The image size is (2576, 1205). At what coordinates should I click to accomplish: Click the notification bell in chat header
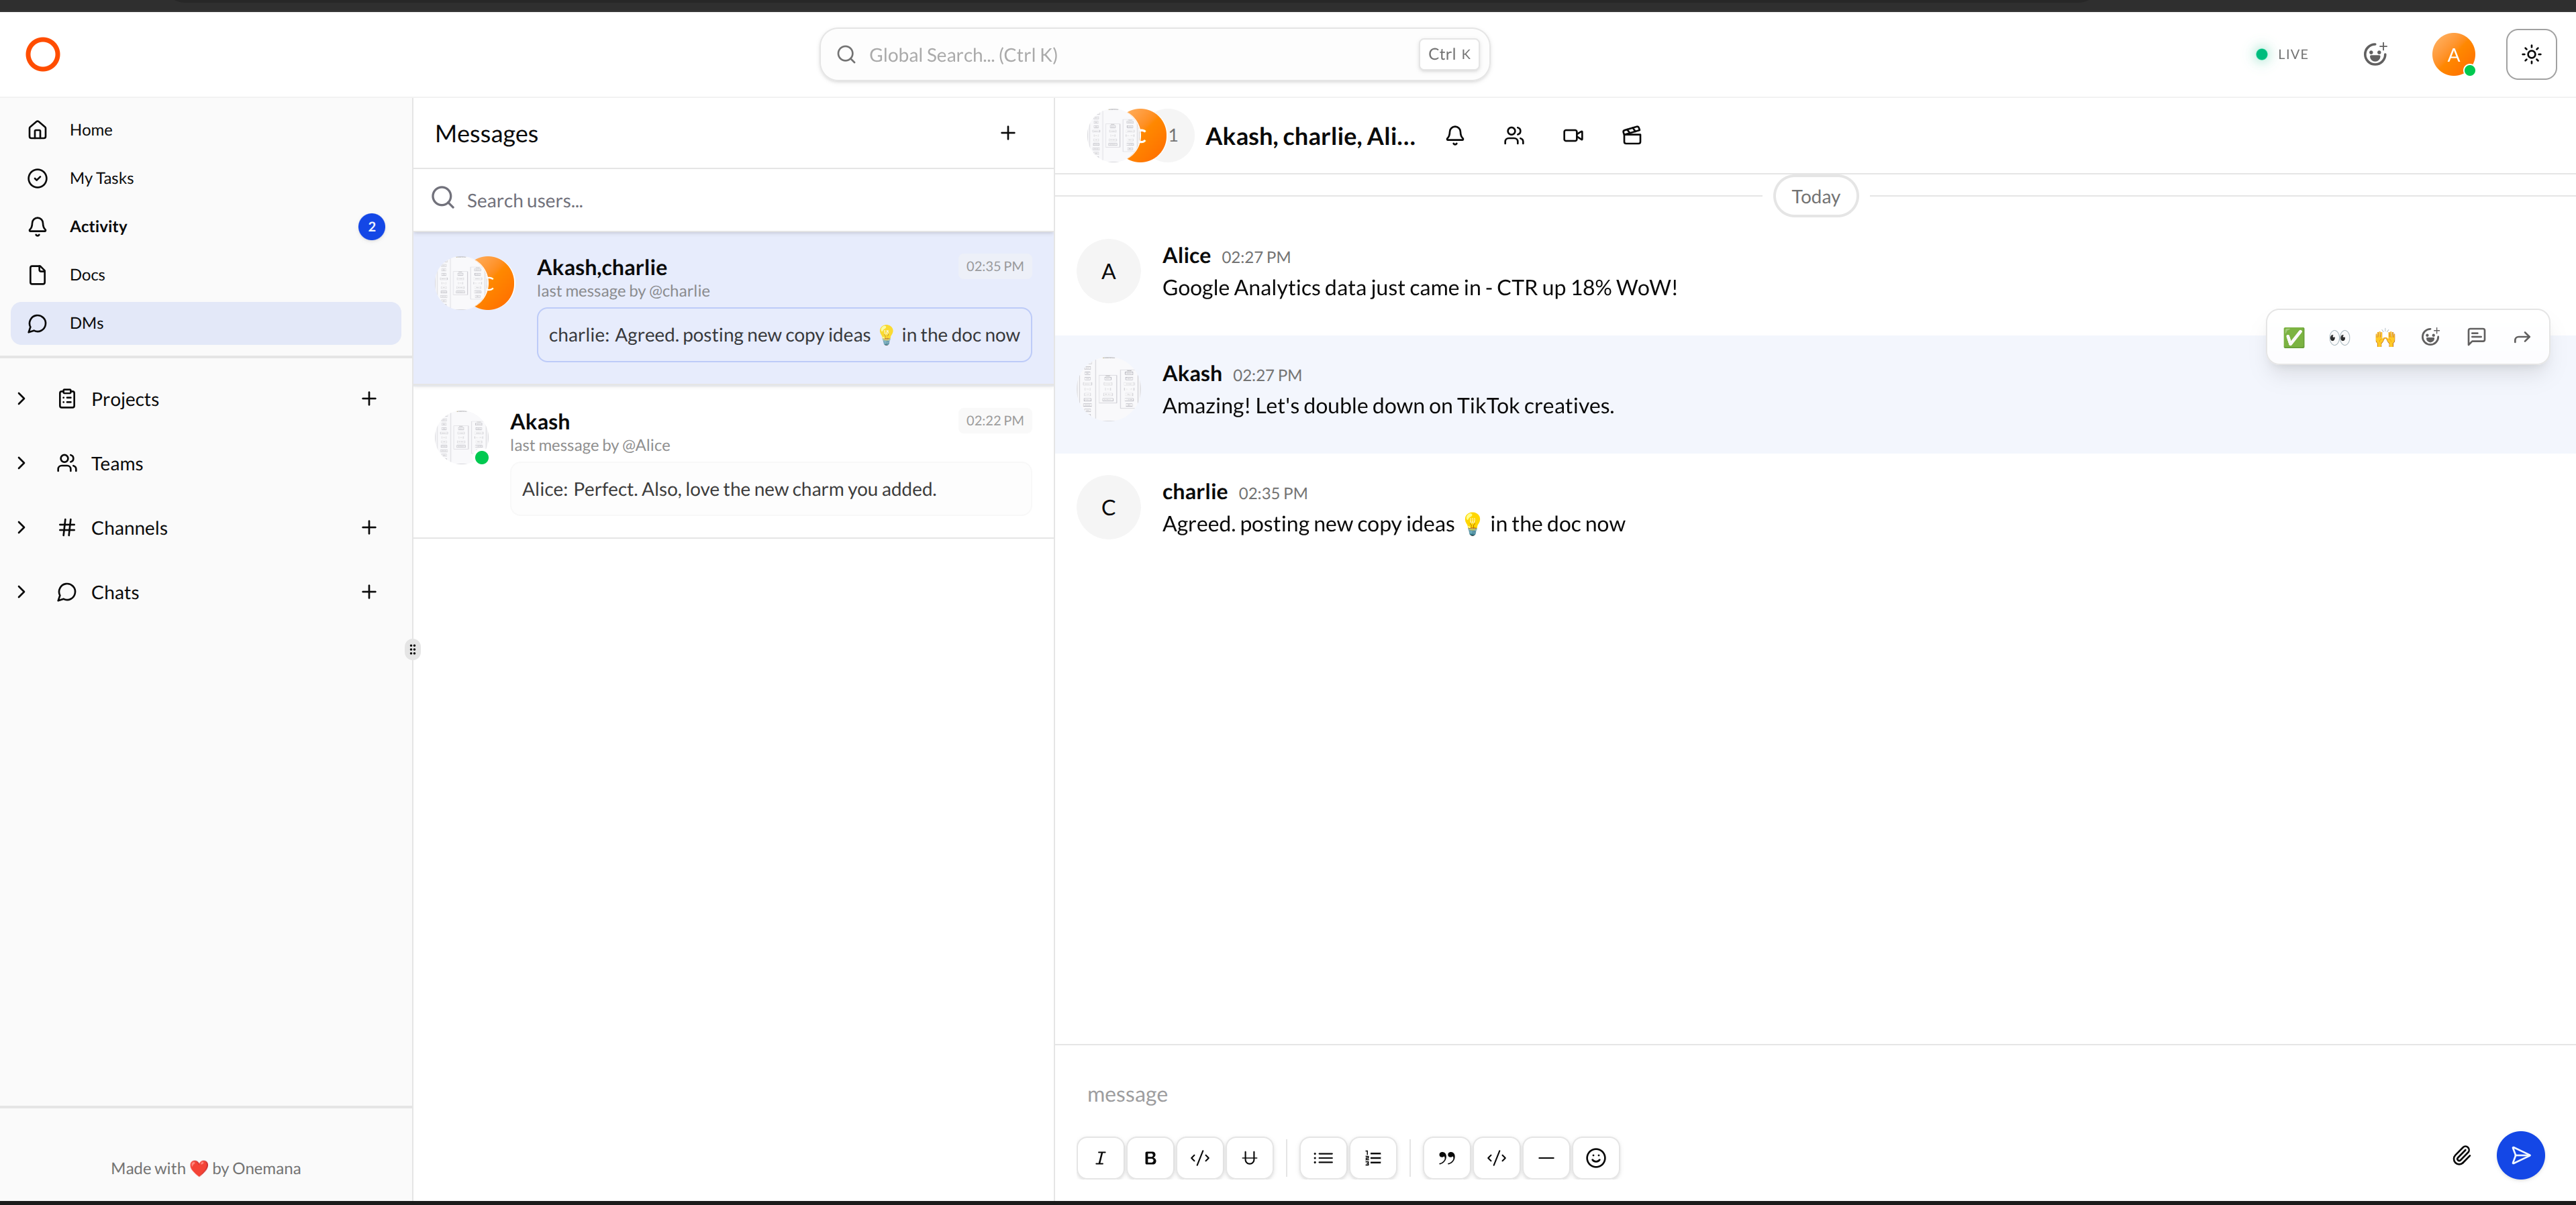pos(1454,136)
